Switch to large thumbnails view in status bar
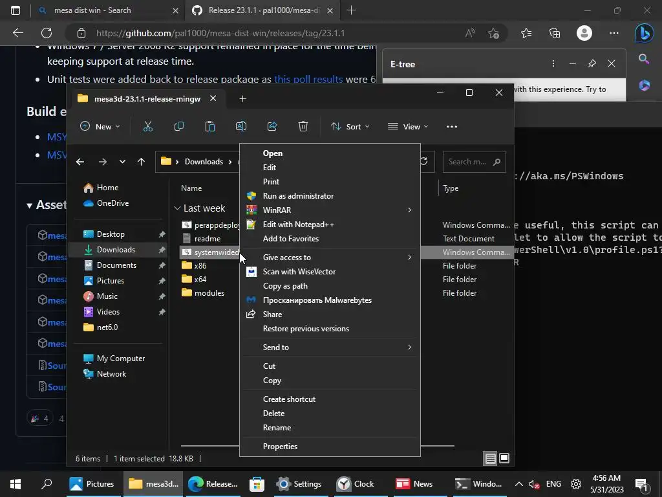 coord(504,459)
